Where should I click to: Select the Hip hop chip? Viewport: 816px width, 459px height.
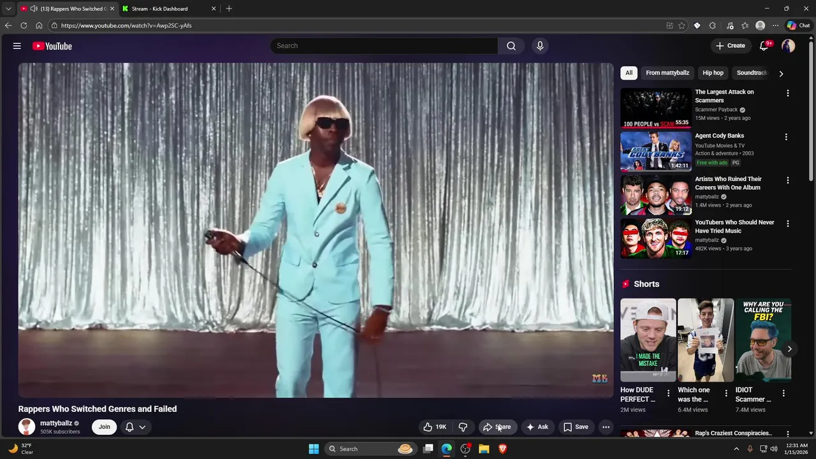click(713, 73)
